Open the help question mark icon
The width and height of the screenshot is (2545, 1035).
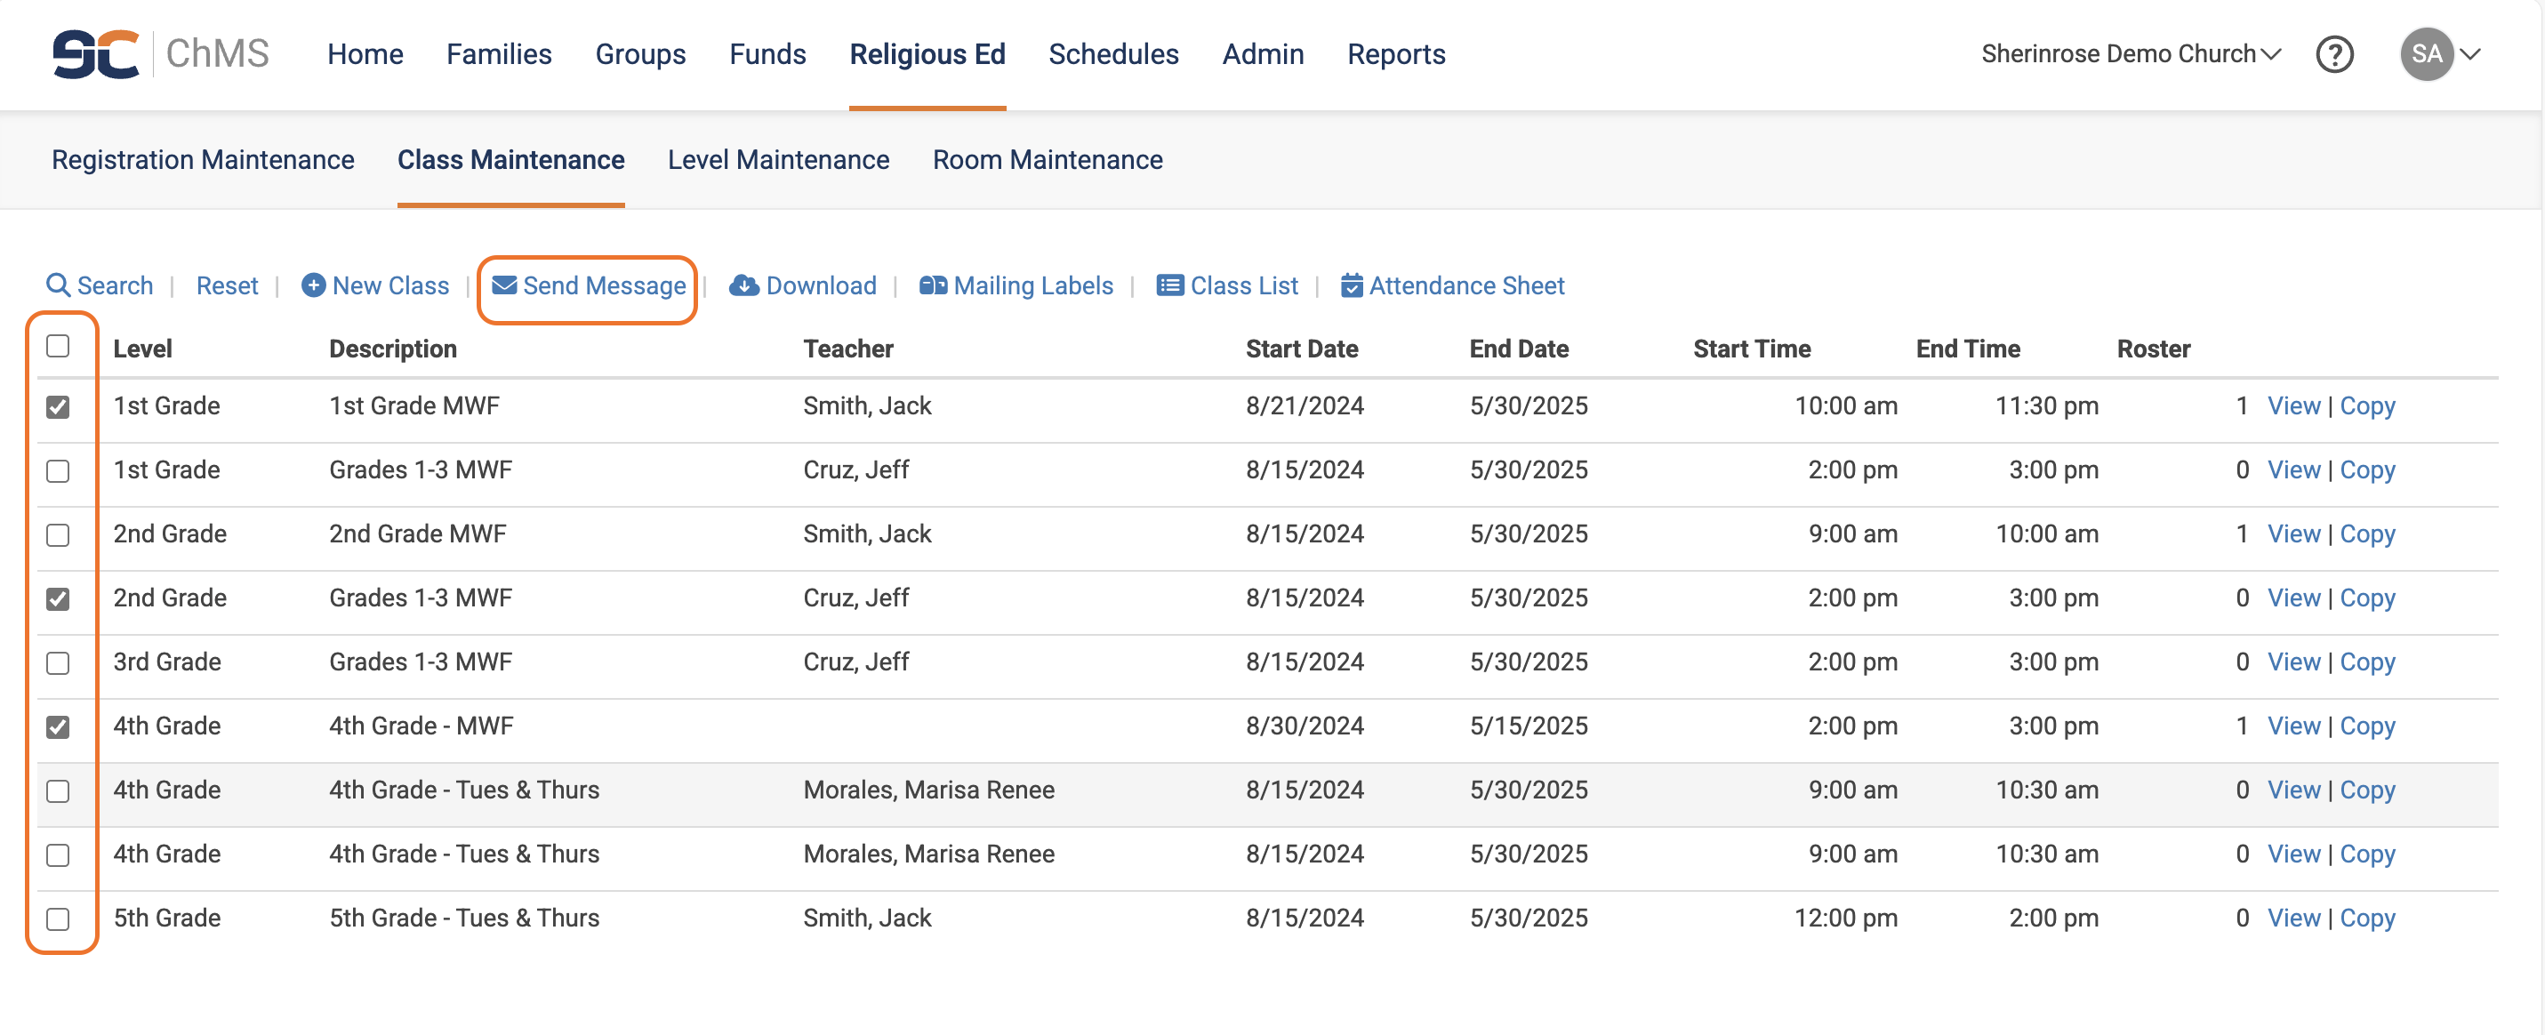pos(2333,54)
